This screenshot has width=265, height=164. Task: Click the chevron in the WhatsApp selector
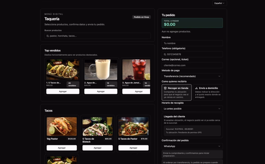tap(219, 146)
